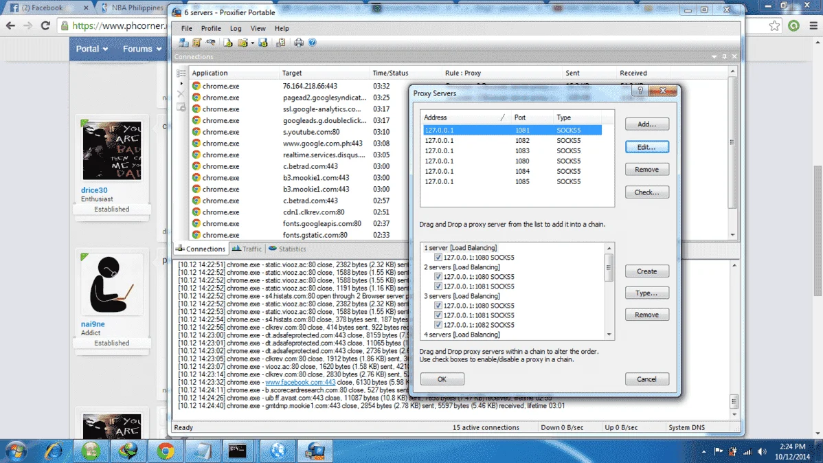
Task: Open the Proxifier taskbar icon
Action: click(x=315, y=451)
